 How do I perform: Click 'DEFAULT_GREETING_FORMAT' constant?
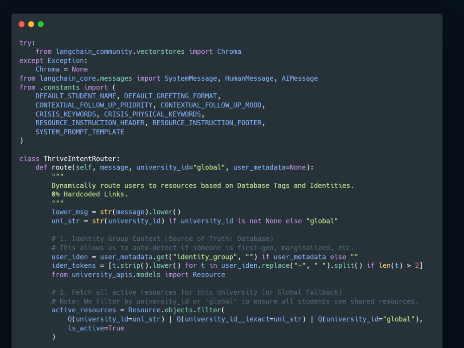tap(170, 96)
